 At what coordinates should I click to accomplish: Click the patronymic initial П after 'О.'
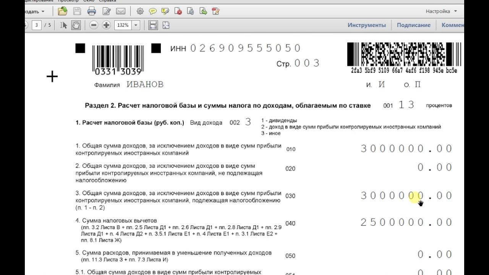[418, 84]
